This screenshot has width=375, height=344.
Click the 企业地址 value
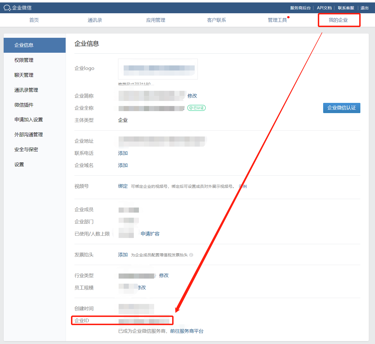(x=162, y=141)
